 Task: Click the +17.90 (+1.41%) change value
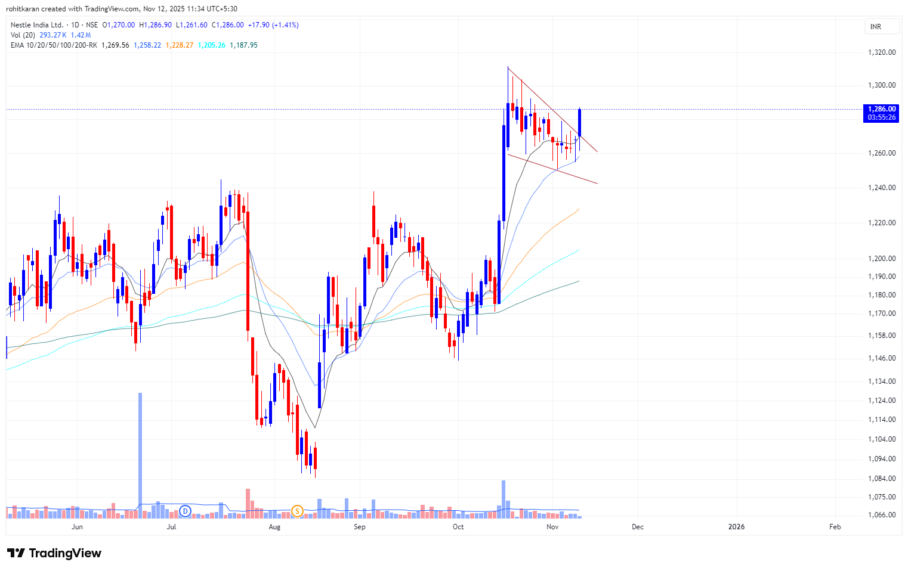point(273,25)
